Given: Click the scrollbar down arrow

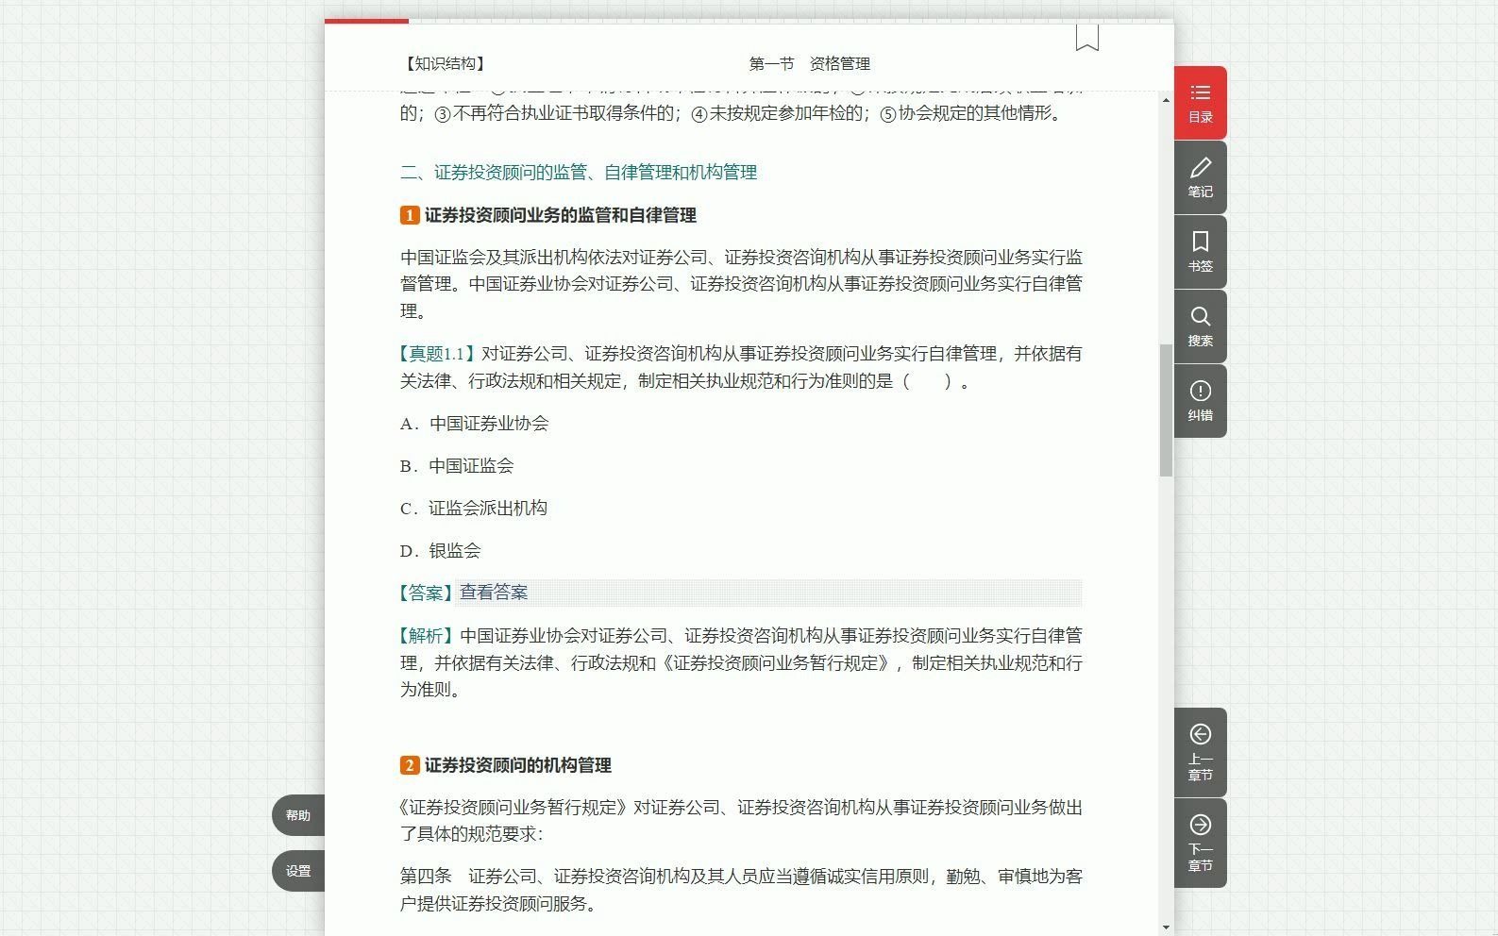Looking at the screenshot, I should click(1167, 927).
